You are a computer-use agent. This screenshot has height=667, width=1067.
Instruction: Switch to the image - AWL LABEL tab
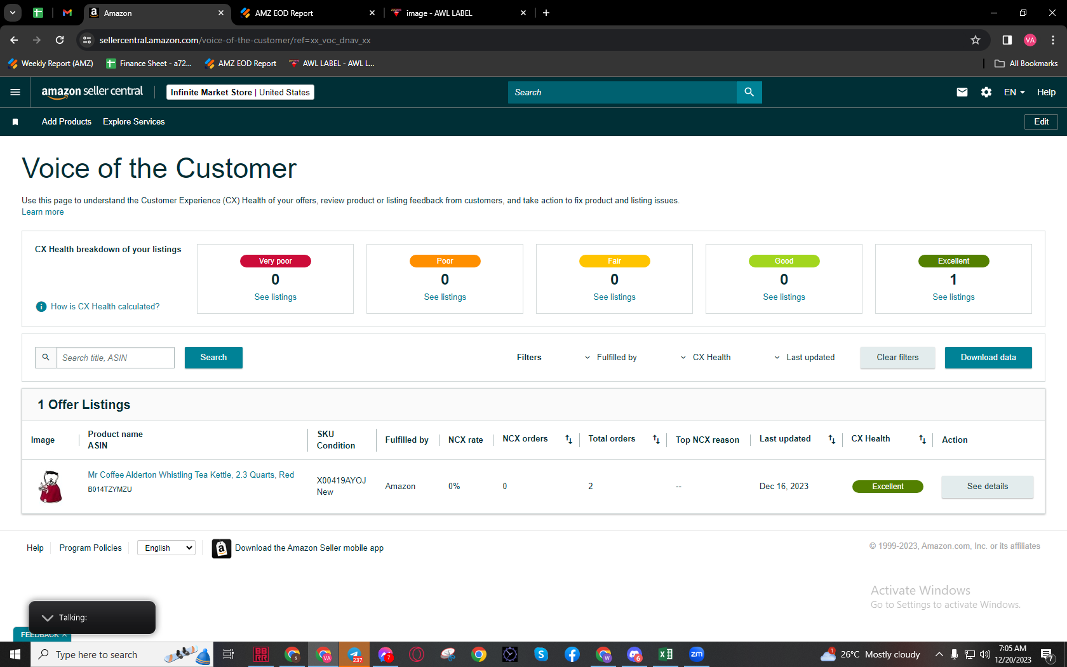tap(459, 13)
